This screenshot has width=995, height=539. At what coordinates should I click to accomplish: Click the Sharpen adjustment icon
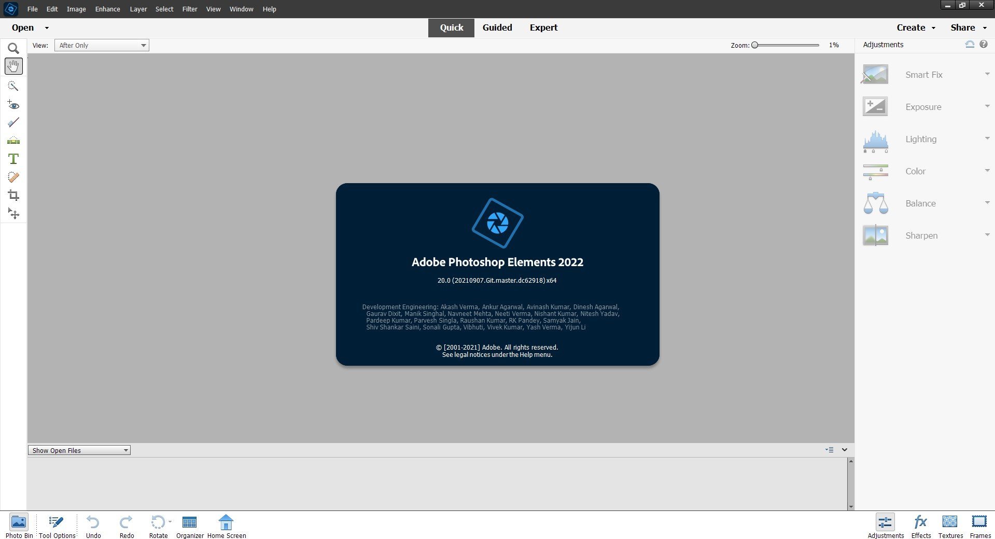[x=875, y=235]
